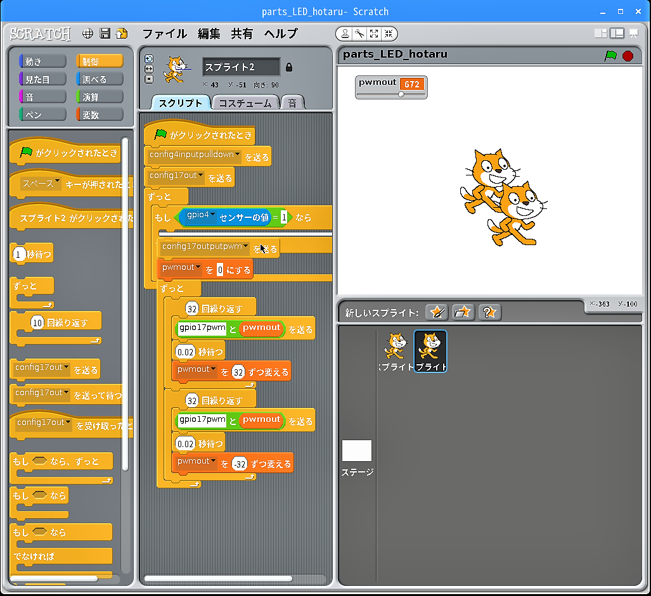Click the cat costume preview above the scripts
Screen dimensions: 651x596
(x=177, y=70)
